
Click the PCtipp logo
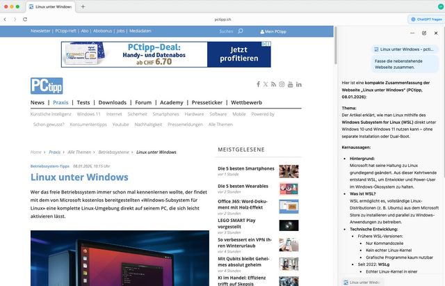point(47,86)
